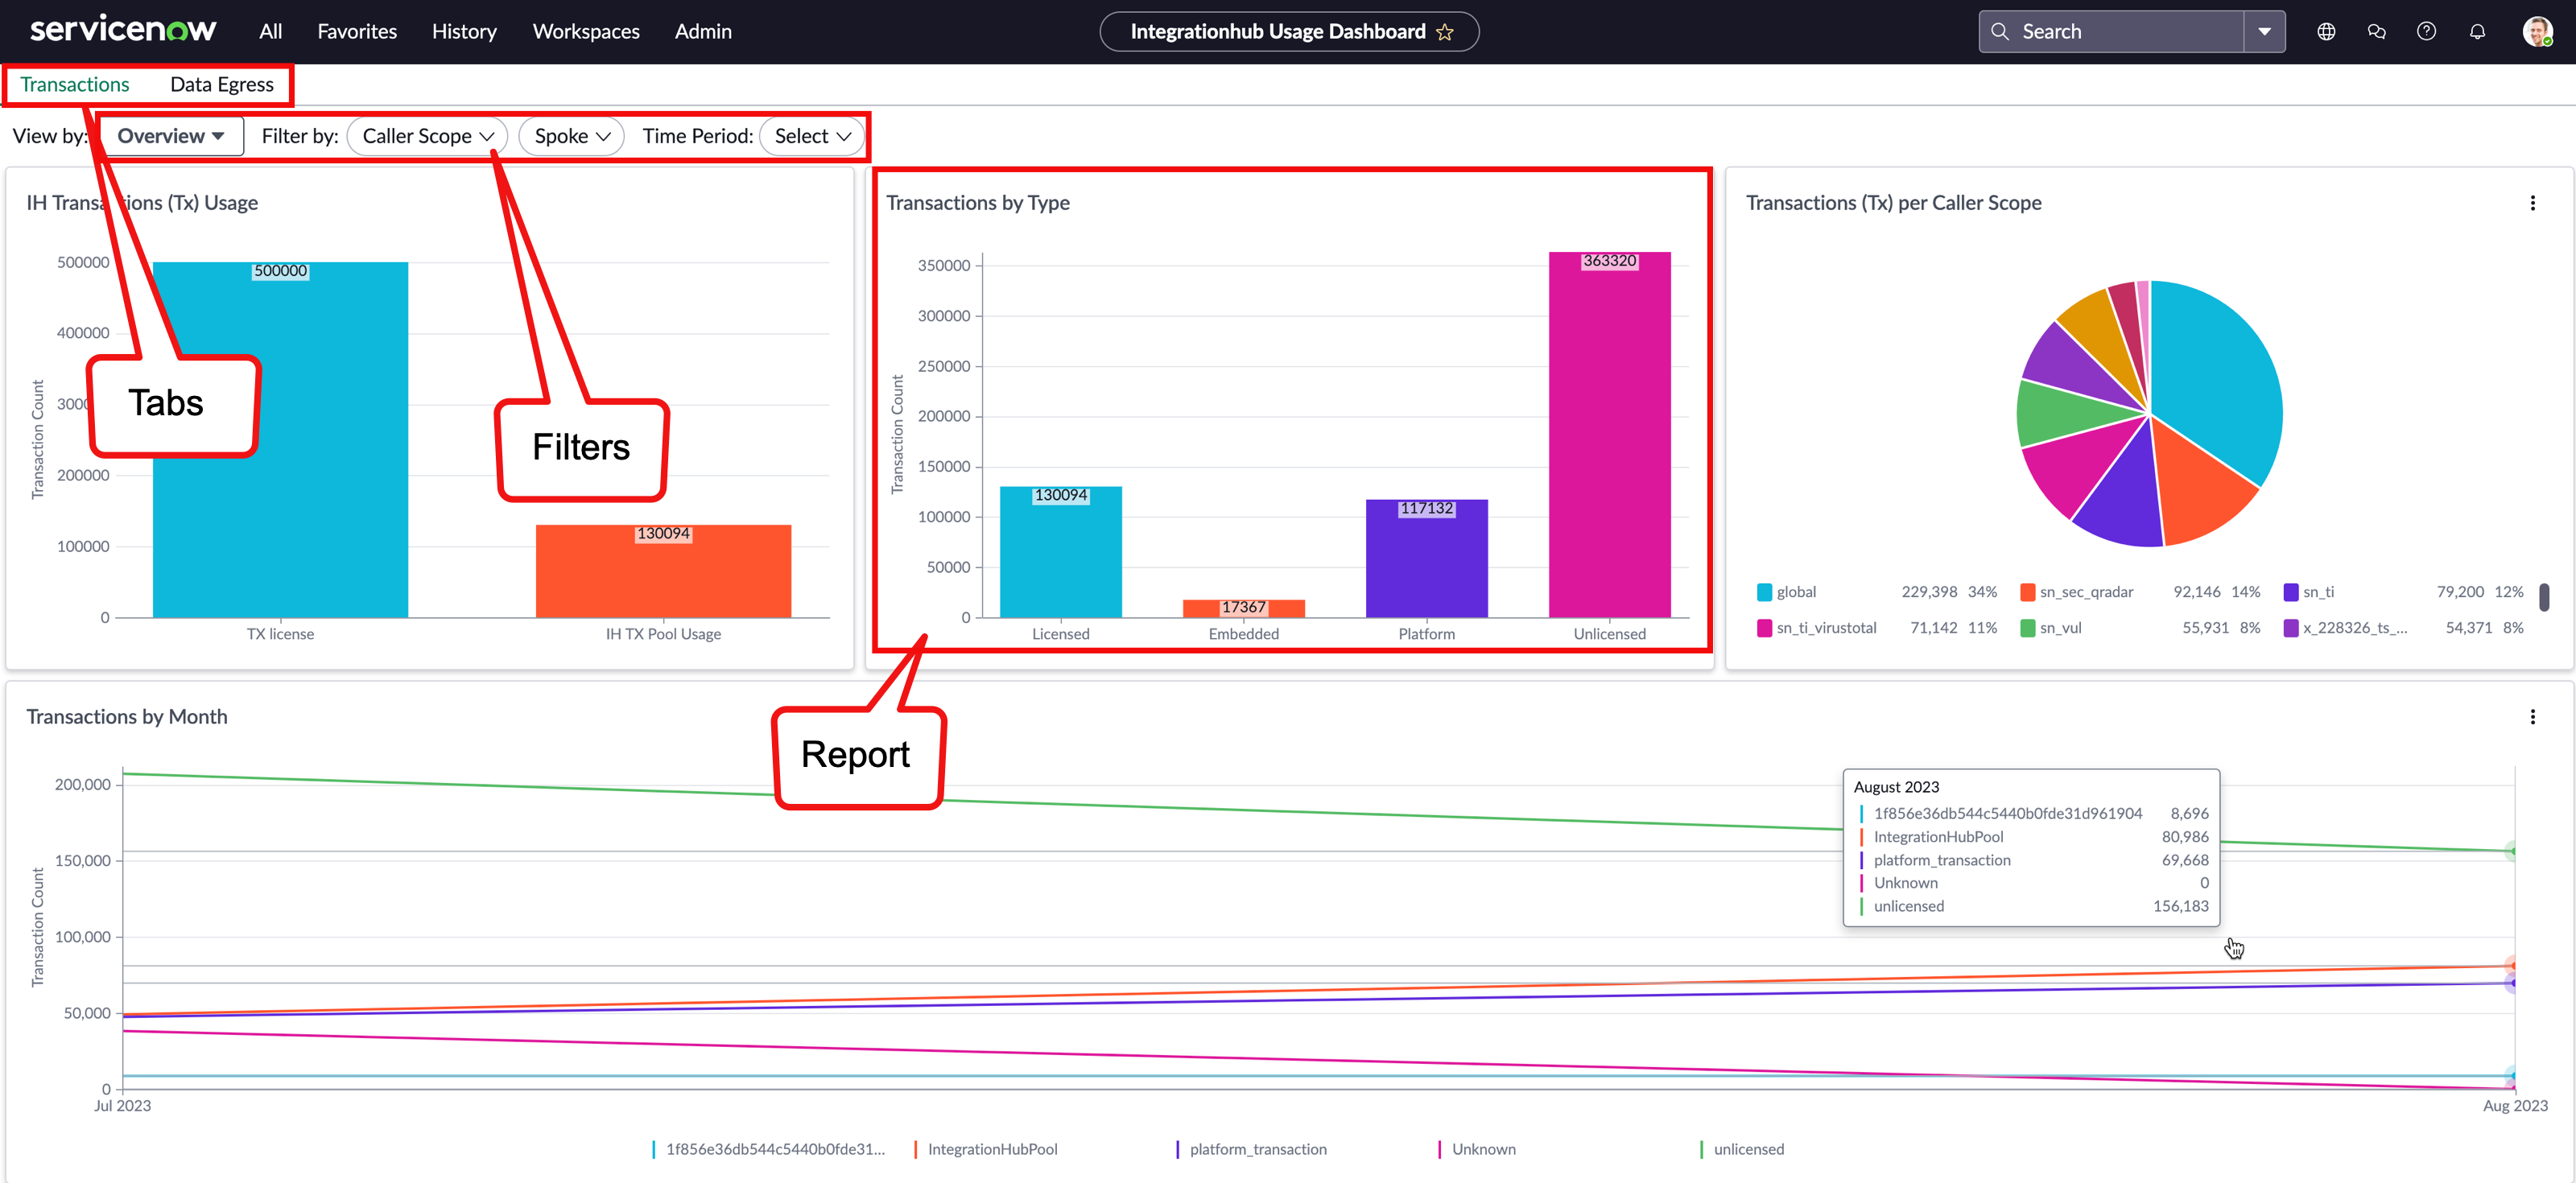Open the Workspaces menu
This screenshot has height=1183, width=2576.
pyautogui.click(x=586, y=32)
